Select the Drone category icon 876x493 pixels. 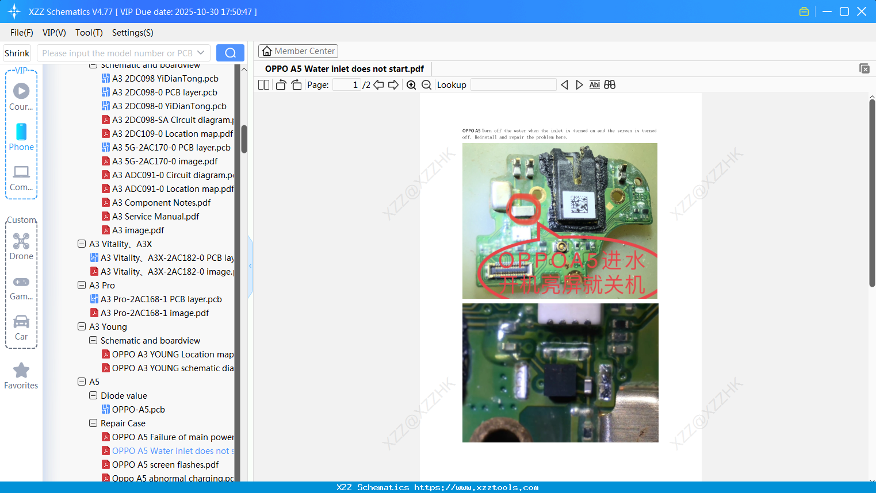21,246
